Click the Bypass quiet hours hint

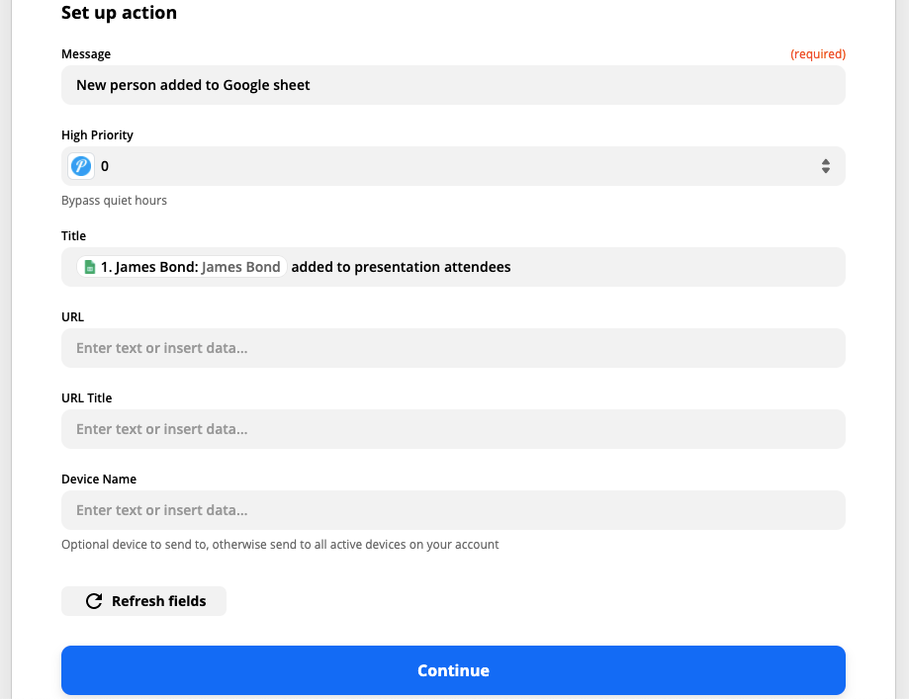114,201
